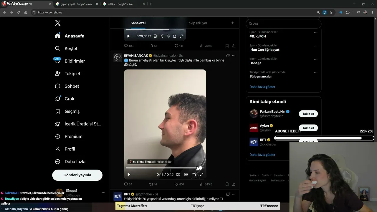
Task: Reply to top post with 103 comments
Action: 129,46
